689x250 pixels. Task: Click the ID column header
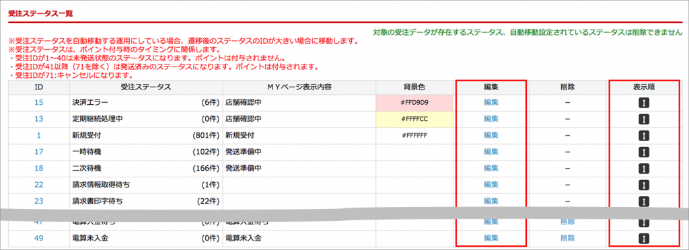click(38, 87)
